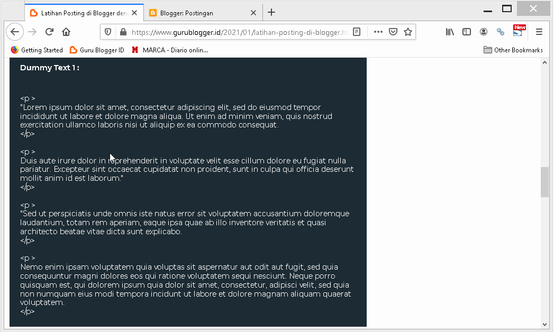Open Pocket to save the page
This screenshot has width=554, height=332.
click(393, 32)
